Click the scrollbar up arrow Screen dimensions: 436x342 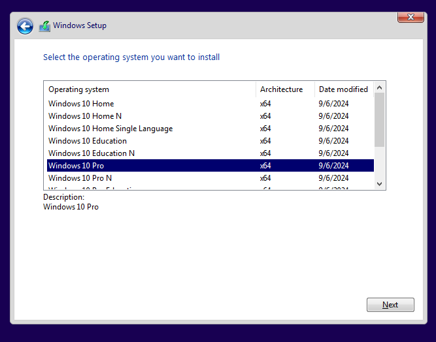click(x=379, y=87)
